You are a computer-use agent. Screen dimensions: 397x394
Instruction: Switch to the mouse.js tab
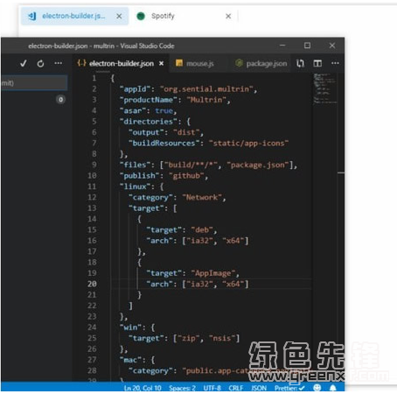tap(195, 63)
